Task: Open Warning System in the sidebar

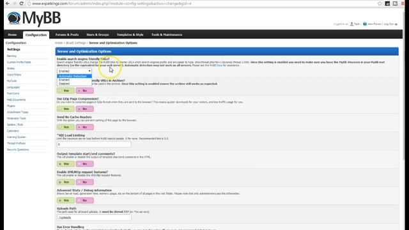Action: (17, 137)
